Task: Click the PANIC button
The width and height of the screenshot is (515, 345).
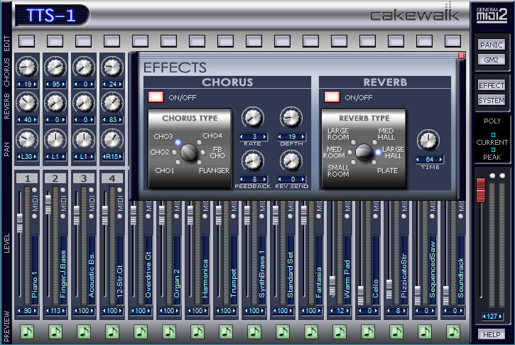Action: click(x=492, y=45)
